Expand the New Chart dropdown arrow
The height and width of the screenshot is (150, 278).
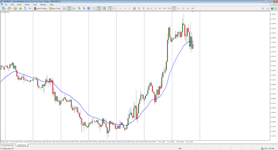(6, 8)
